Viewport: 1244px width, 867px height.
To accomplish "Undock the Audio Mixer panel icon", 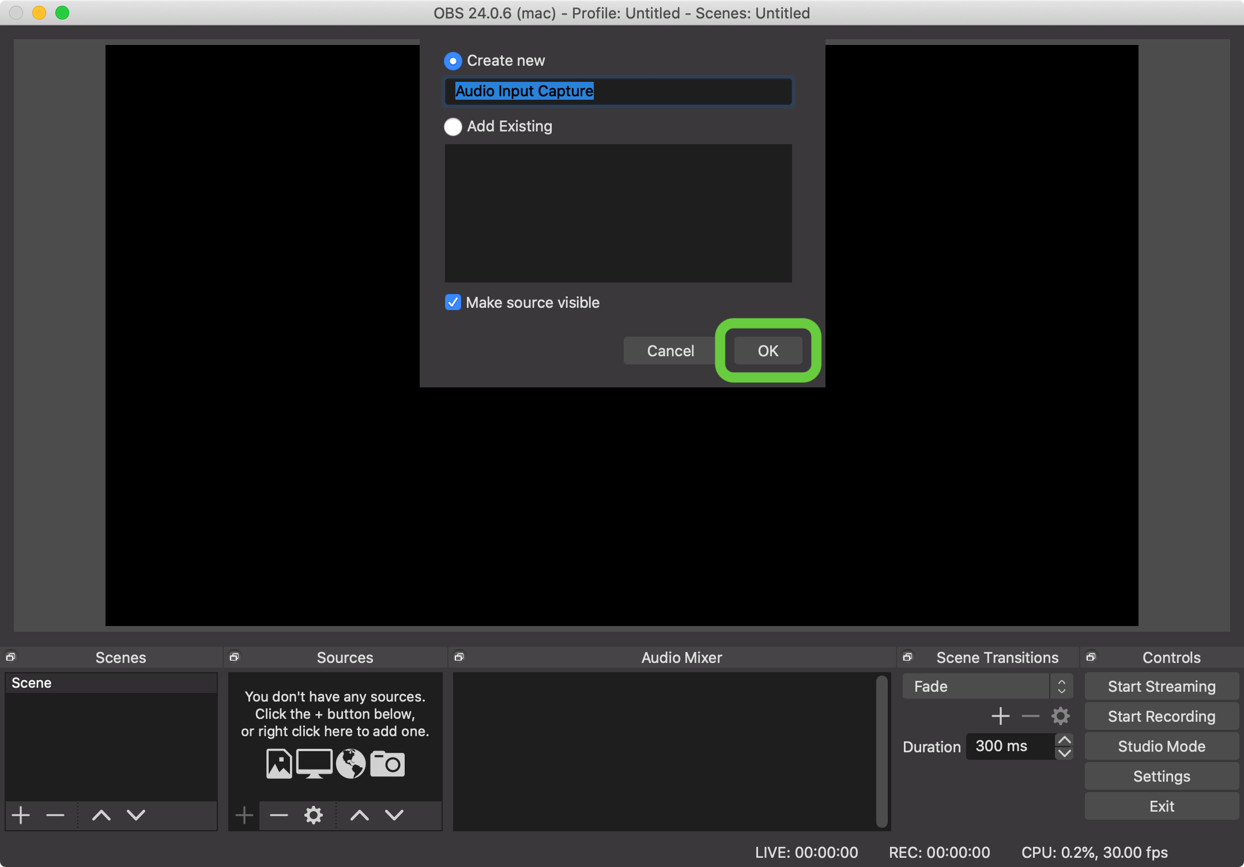I will 459,657.
